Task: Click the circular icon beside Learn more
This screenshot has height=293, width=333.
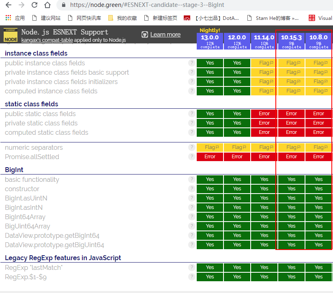Action: point(145,34)
